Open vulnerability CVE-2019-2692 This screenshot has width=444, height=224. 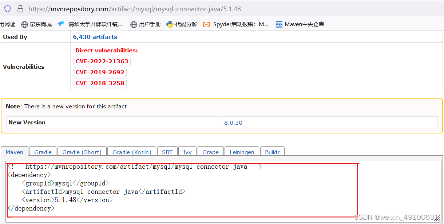click(100, 72)
